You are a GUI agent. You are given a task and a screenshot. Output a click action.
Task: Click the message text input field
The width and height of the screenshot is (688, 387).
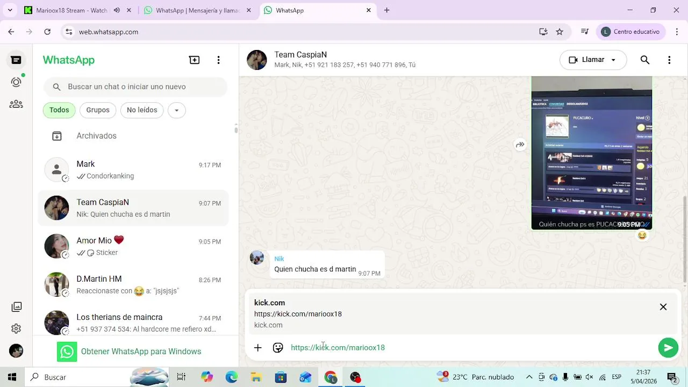tap(471, 348)
